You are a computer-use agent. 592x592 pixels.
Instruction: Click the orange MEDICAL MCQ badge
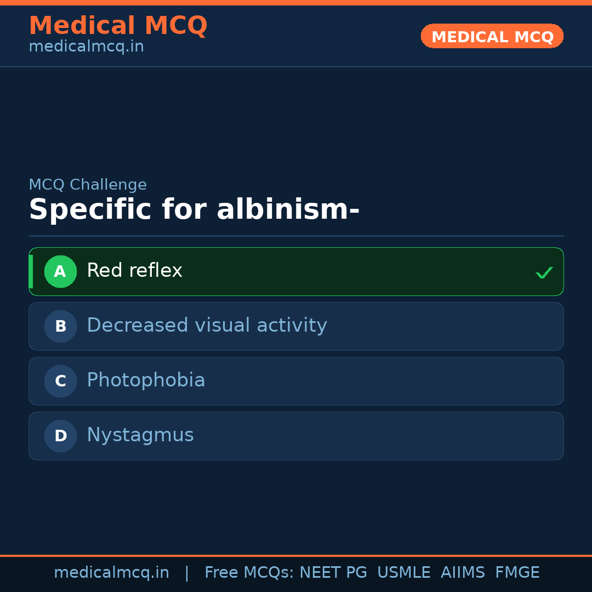tap(492, 36)
